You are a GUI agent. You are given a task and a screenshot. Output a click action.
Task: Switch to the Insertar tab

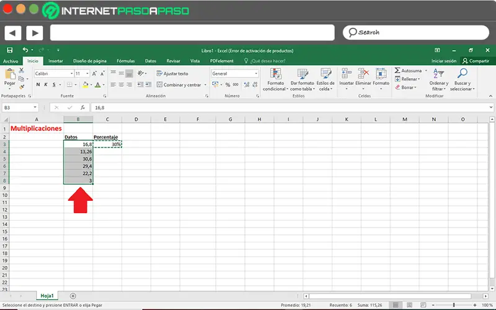click(x=56, y=61)
